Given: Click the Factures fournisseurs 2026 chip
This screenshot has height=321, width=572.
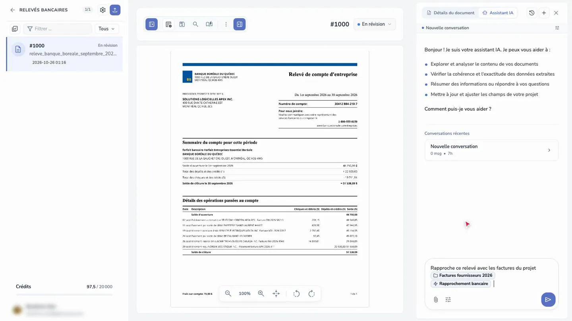Looking at the screenshot, I should tap(463, 275).
